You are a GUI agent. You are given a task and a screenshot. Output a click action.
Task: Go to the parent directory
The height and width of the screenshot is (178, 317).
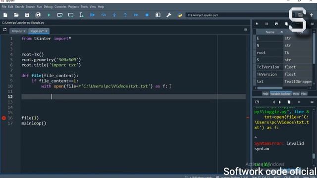312,15
